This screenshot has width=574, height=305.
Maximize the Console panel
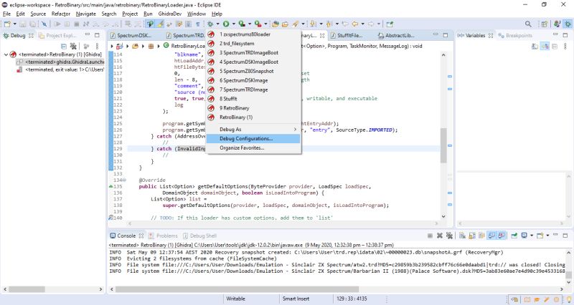click(565, 236)
